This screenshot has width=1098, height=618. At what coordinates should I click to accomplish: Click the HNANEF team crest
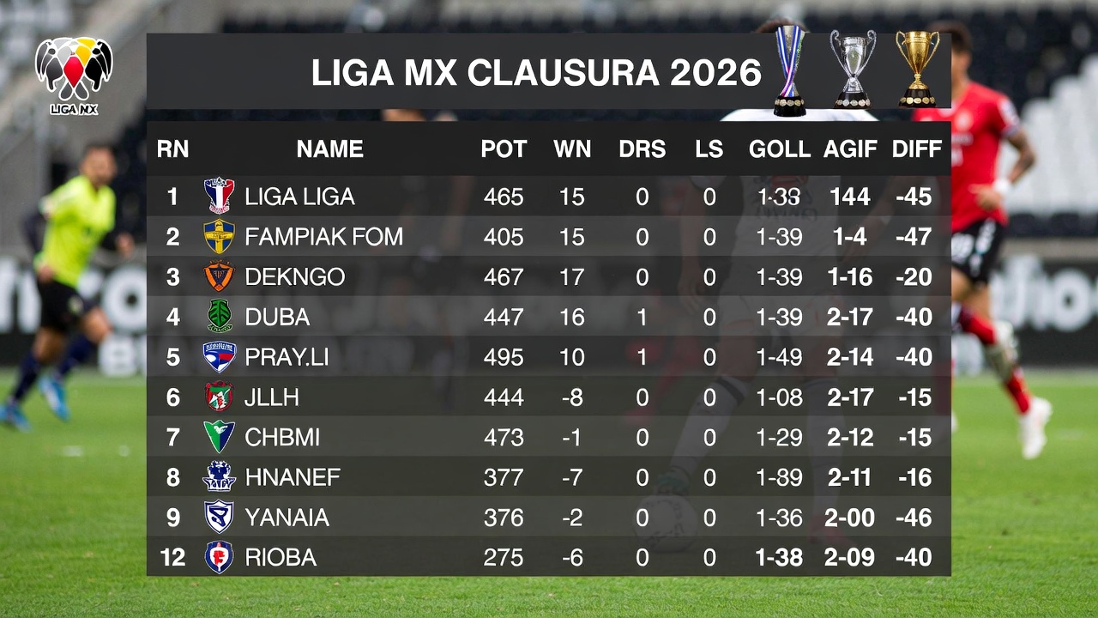coord(219,476)
